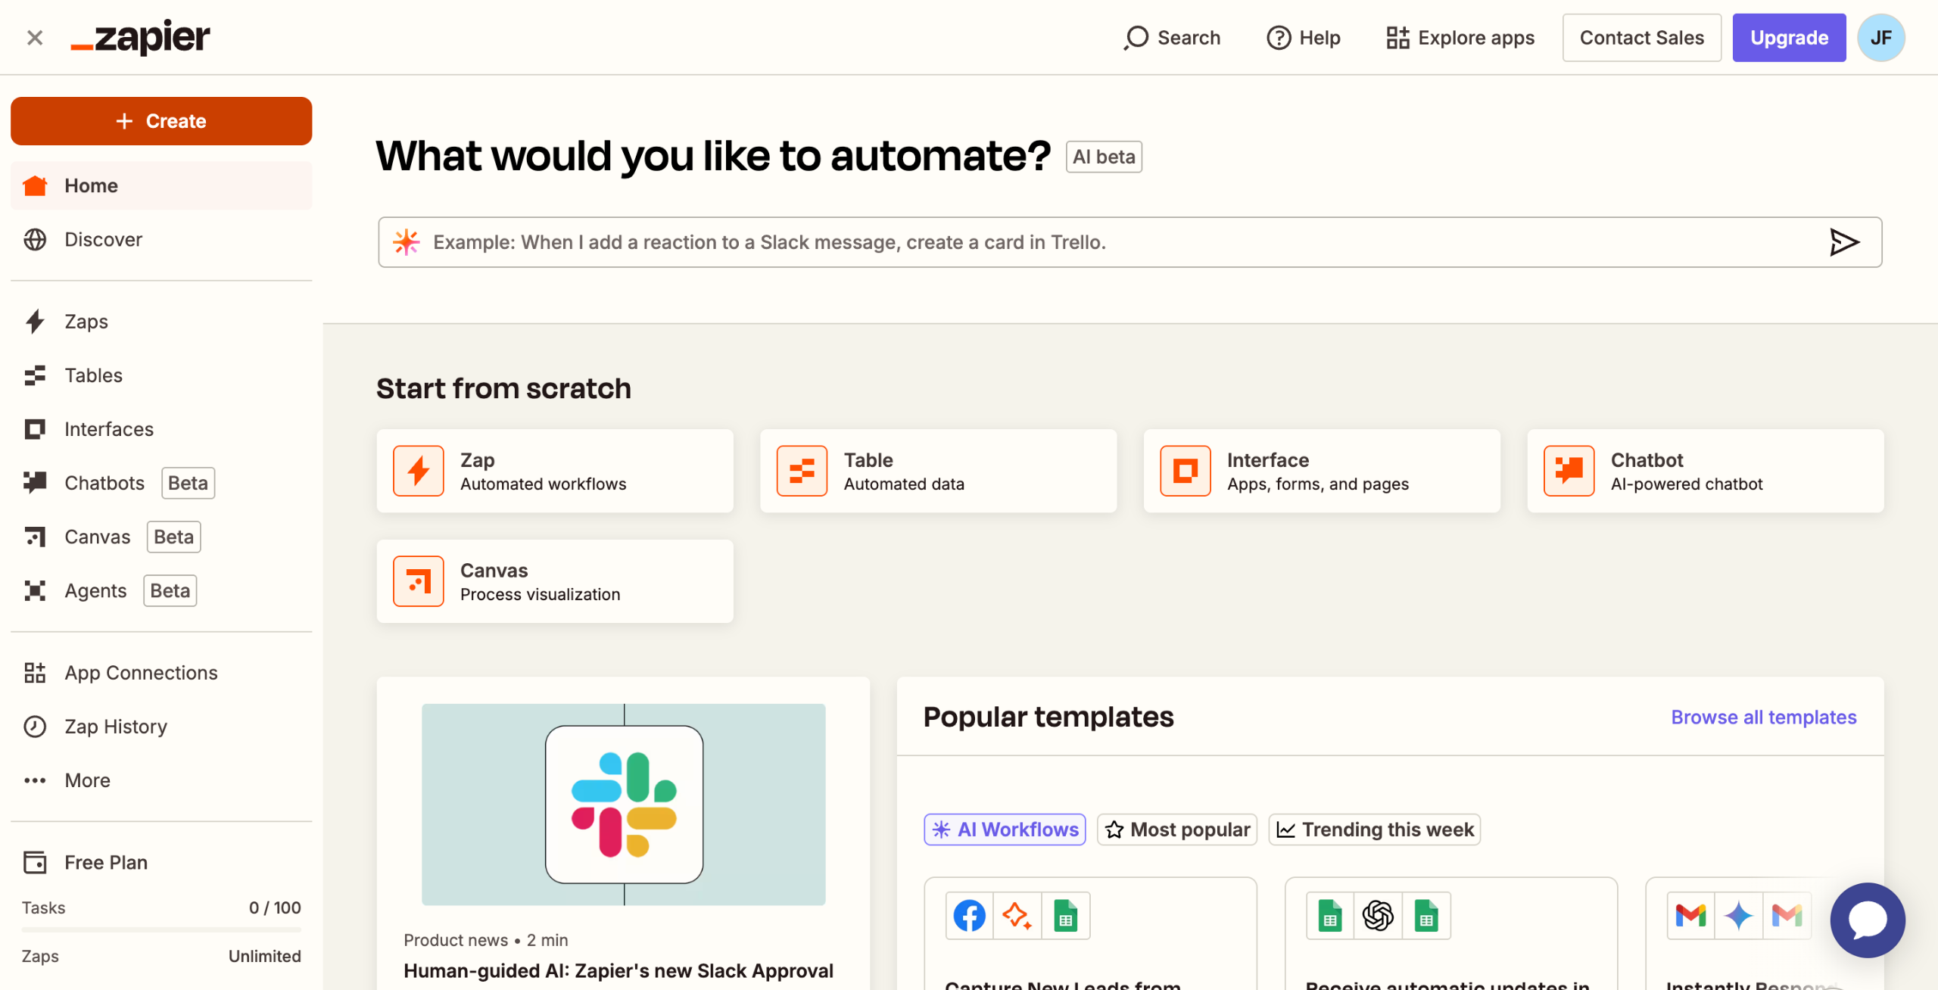Select the Trending this week filter
Image resolution: width=1938 pixels, height=990 pixels.
coord(1375,830)
